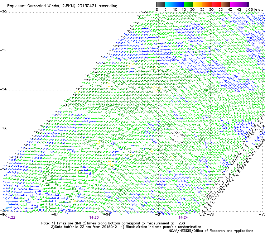The height and width of the screenshot is (233, 265).
Task: Click the '25' legend scale label
Action: point(202,10)
